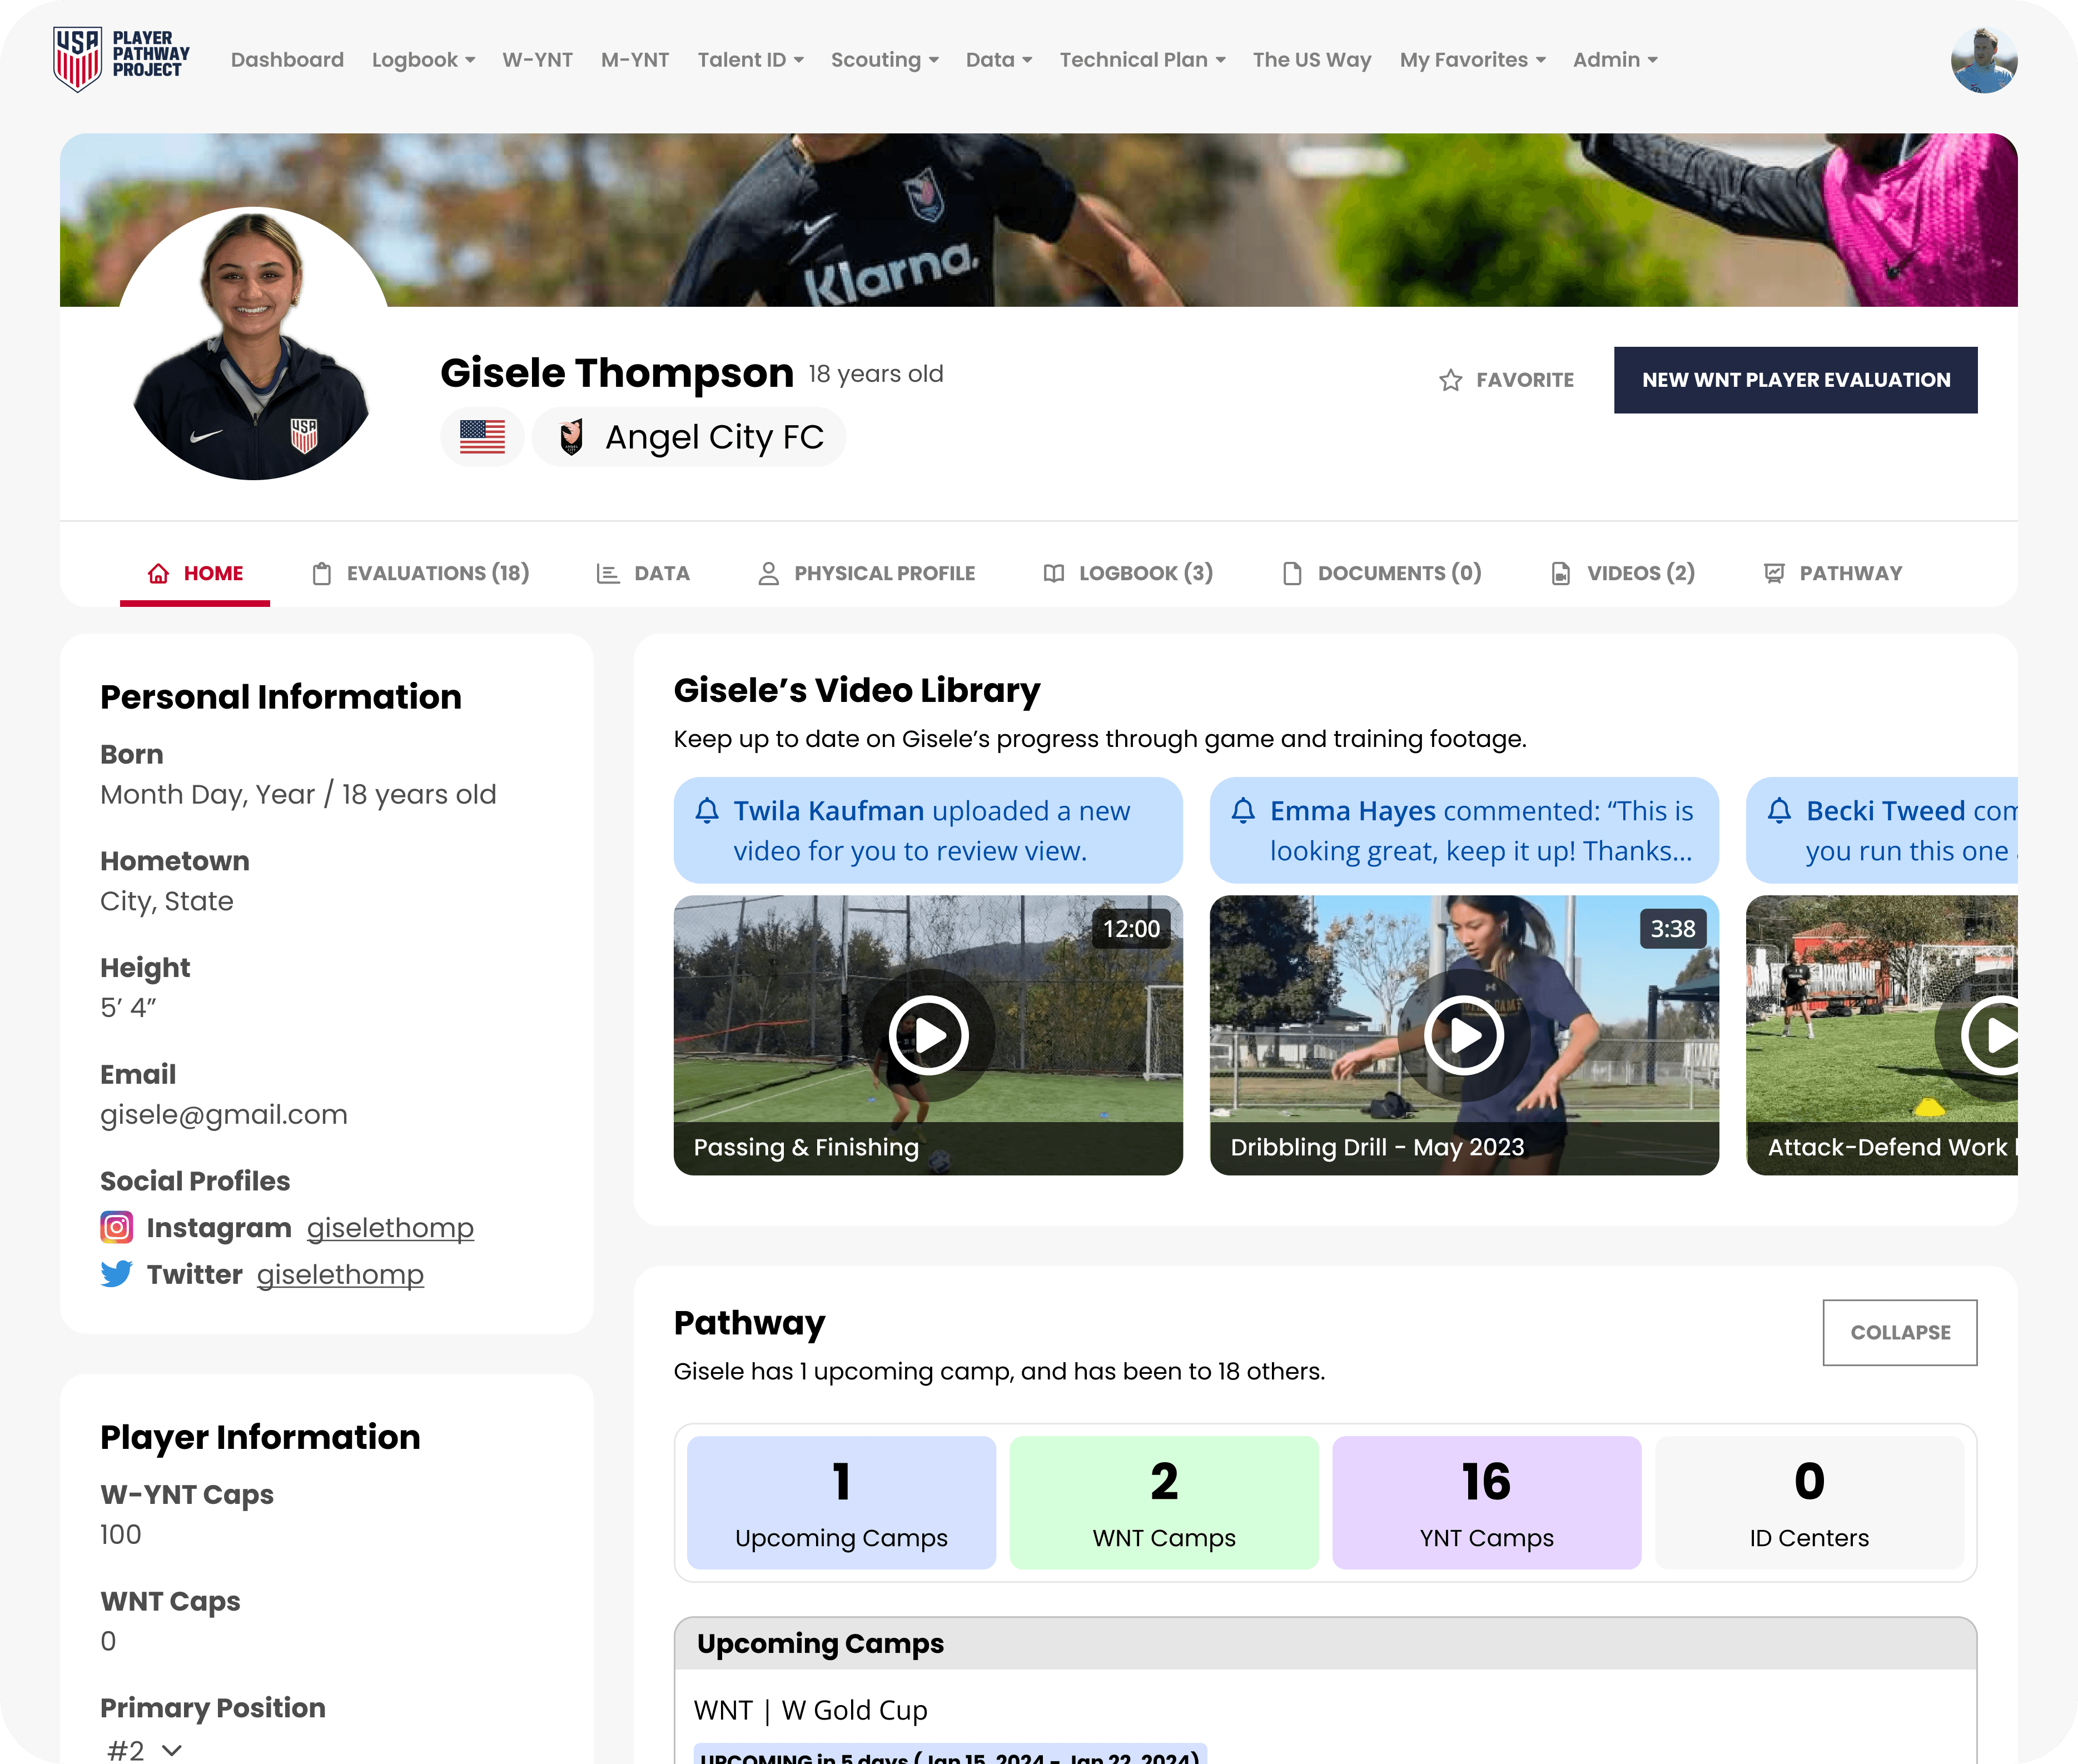Play the Passing & Finishing video
Screen dimensions: 2078x1764
928,1035
